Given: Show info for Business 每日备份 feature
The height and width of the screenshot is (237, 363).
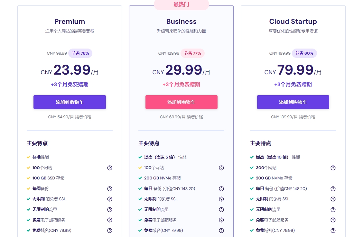Looking at the screenshot, I should coord(221,189).
